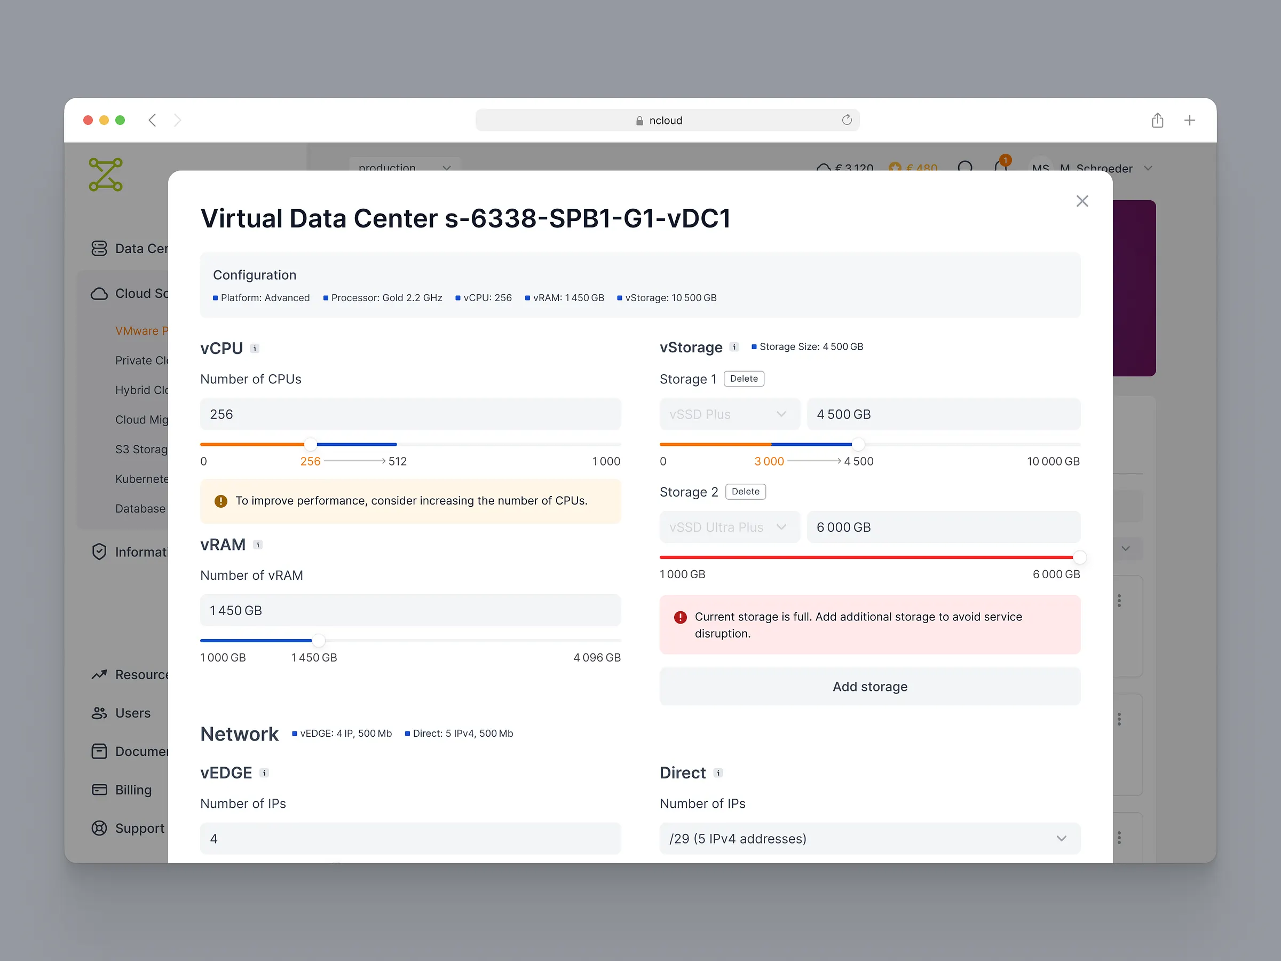Delete Storage 1
Image resolution: width=1281 pixels, height=961 pixels.
pyautogui.click(x=744, y=379)
